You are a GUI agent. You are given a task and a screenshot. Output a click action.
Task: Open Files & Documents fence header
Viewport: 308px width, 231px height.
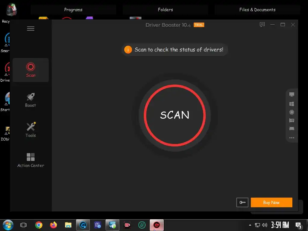pos(257,10)
